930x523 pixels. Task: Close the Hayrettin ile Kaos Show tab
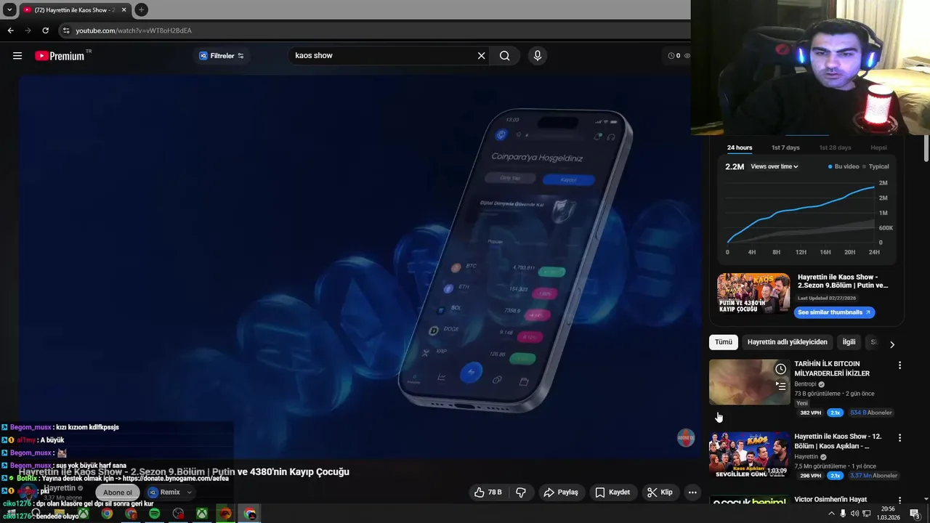[124, 10]
